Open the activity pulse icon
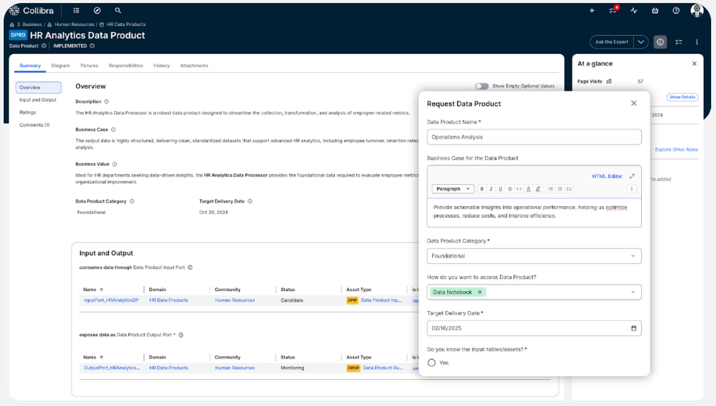Image resolution: width=716 pixels, height=406 pixels. [634, 10]
